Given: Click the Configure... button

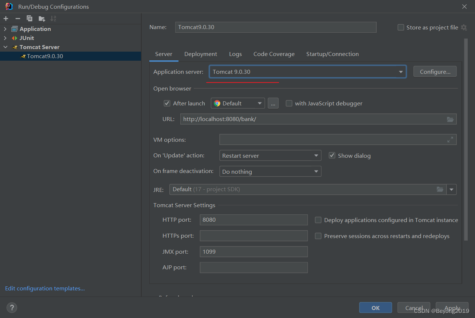Looking at the screenshot, I should (435, 72).
